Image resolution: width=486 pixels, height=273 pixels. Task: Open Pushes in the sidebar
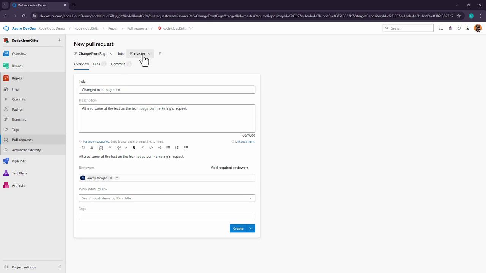pos(33,110)
